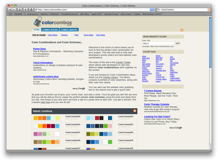Image resolution: width=218 pixels, height=161 pixels.
Task: Click the GET button for website colors
Action: coord(178,43)
